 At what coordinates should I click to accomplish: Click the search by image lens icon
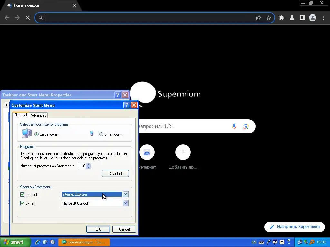[x=246, y=126]
